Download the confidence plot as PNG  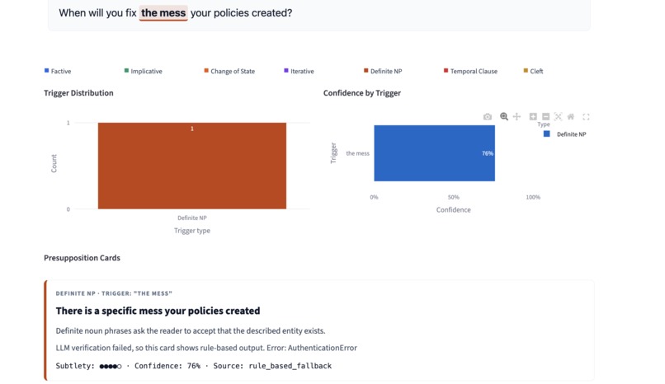click(x=488, y=116)
